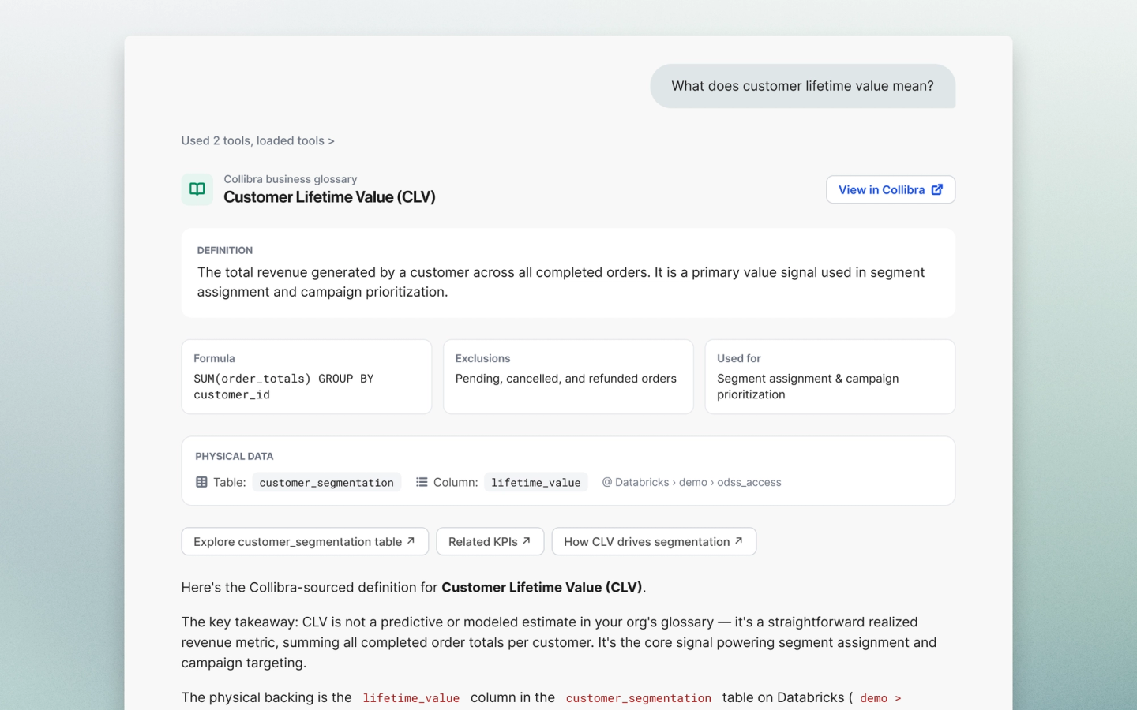
Task: Click the red 'demo >' code at the paragraph end
Action: pyautogui.click(x=880, y=698)
